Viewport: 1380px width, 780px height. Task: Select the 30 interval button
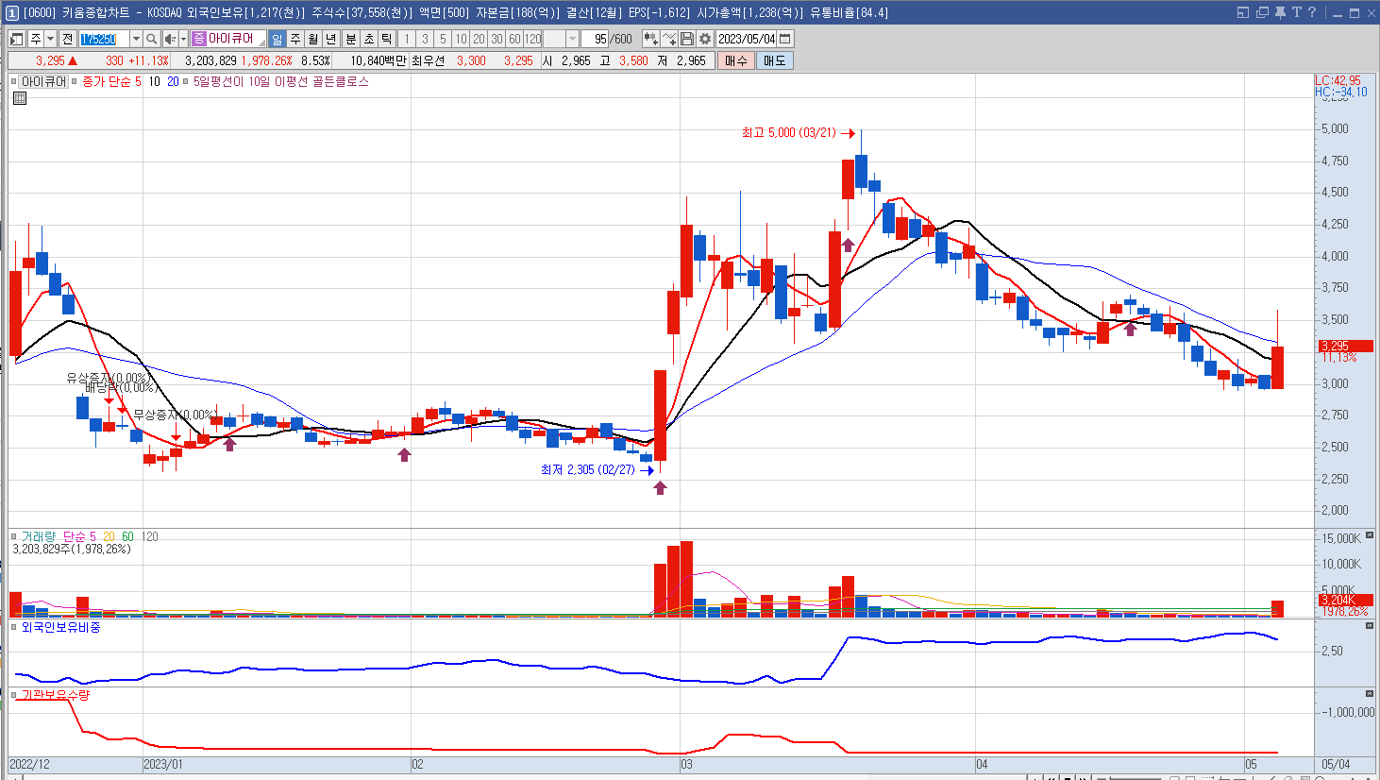(x=496, y=39)
